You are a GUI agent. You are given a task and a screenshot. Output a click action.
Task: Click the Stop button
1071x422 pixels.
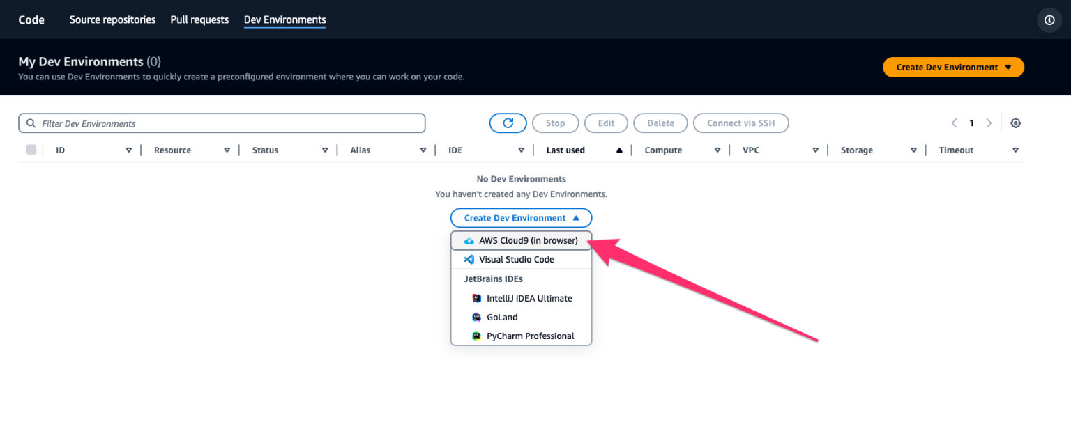tap(555, 123)
